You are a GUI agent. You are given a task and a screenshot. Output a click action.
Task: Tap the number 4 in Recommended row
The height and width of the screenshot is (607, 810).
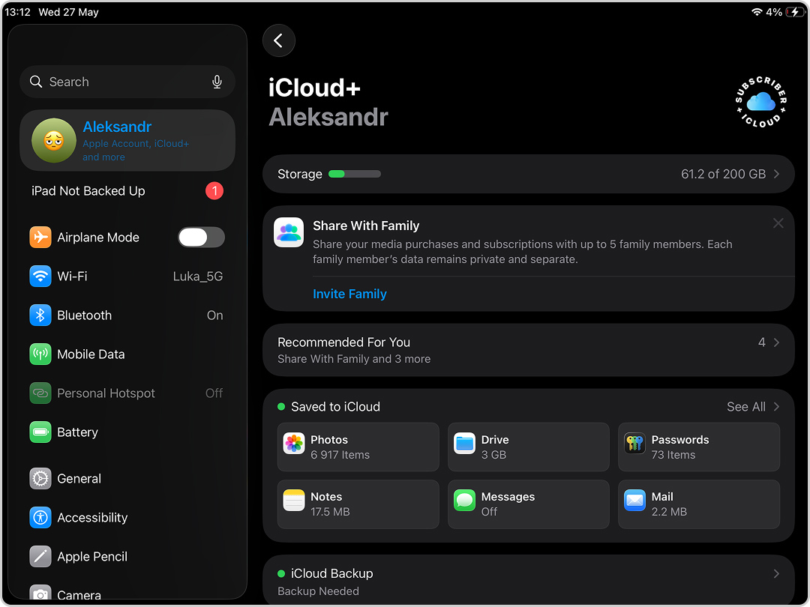pos(761,342)
